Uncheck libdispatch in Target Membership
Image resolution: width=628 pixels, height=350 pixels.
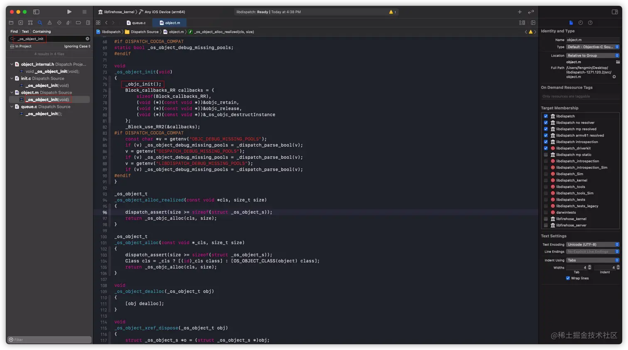pyautogui.click(x=546, y=116)
